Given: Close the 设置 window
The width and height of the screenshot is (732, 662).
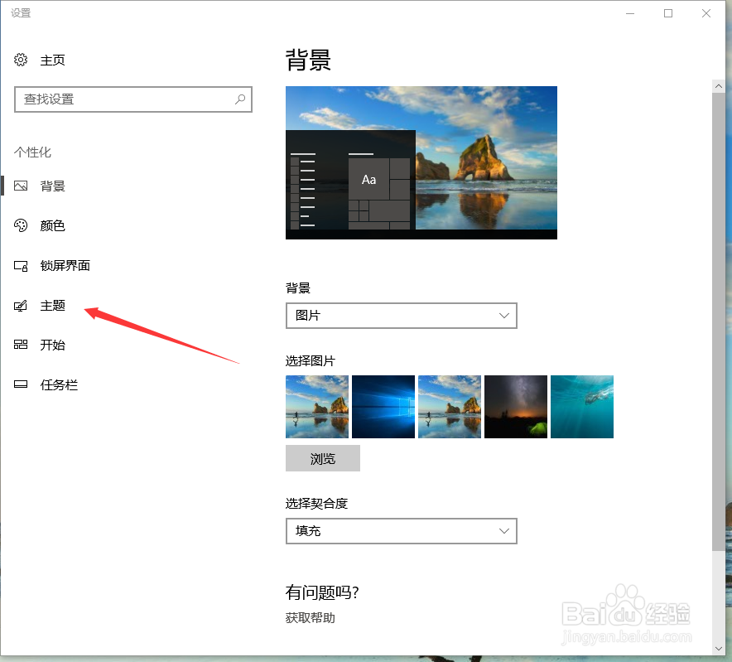Looking at the screenshot, I should (706, 13).
